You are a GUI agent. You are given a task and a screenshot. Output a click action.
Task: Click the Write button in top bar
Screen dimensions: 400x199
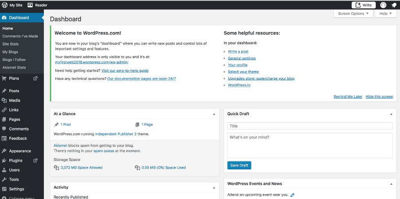point(364,5)
